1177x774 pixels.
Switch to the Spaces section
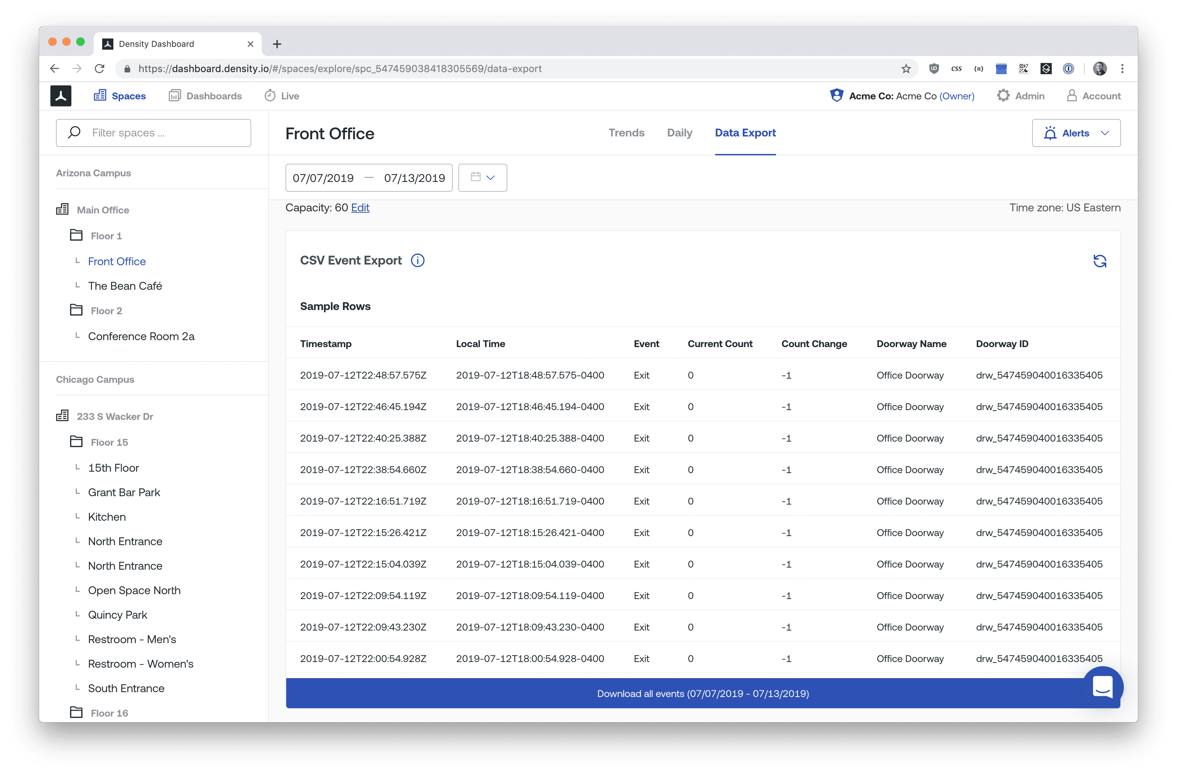[x=120, y=96]
